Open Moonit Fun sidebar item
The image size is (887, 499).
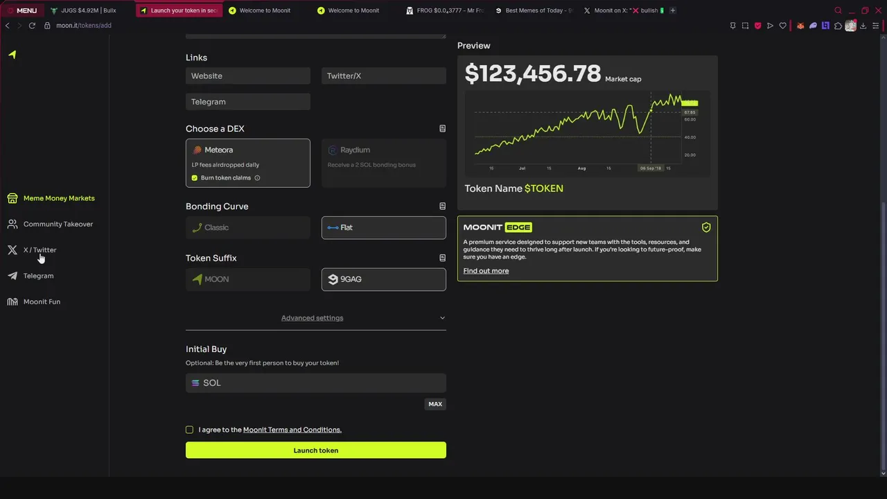pos(34,301)
